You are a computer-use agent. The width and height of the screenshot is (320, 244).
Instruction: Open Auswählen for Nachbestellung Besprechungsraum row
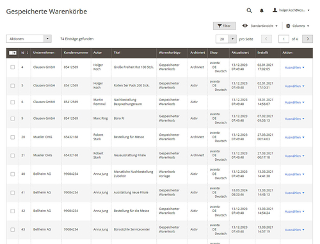click(x=294, y=102)
